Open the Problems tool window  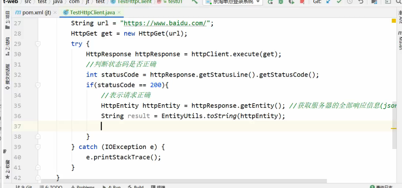82,187
